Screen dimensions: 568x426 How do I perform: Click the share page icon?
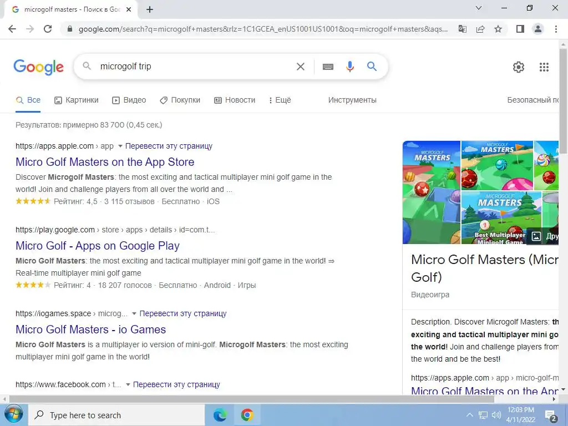(x=480, y=29)
